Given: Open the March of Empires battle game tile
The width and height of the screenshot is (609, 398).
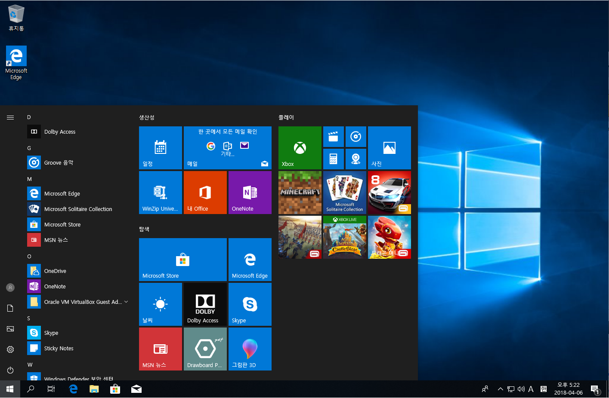Looking at the screenshot, I should click(x=300, y=237).
